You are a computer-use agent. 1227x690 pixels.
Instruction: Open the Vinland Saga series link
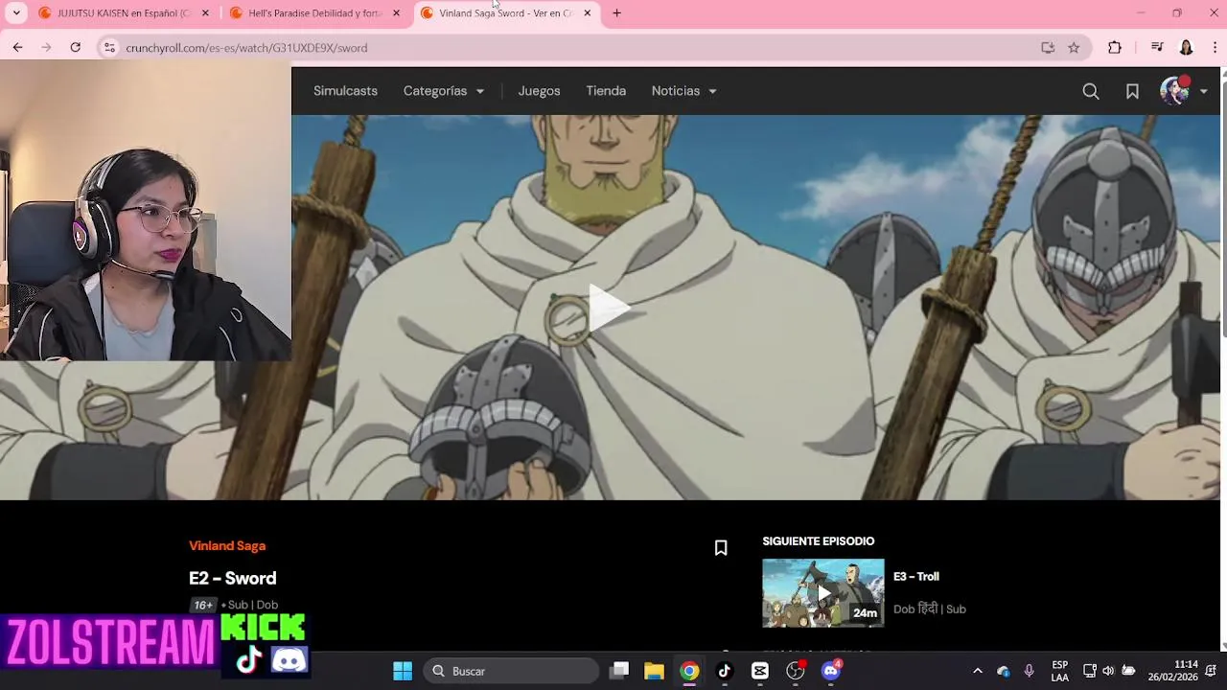227,545
